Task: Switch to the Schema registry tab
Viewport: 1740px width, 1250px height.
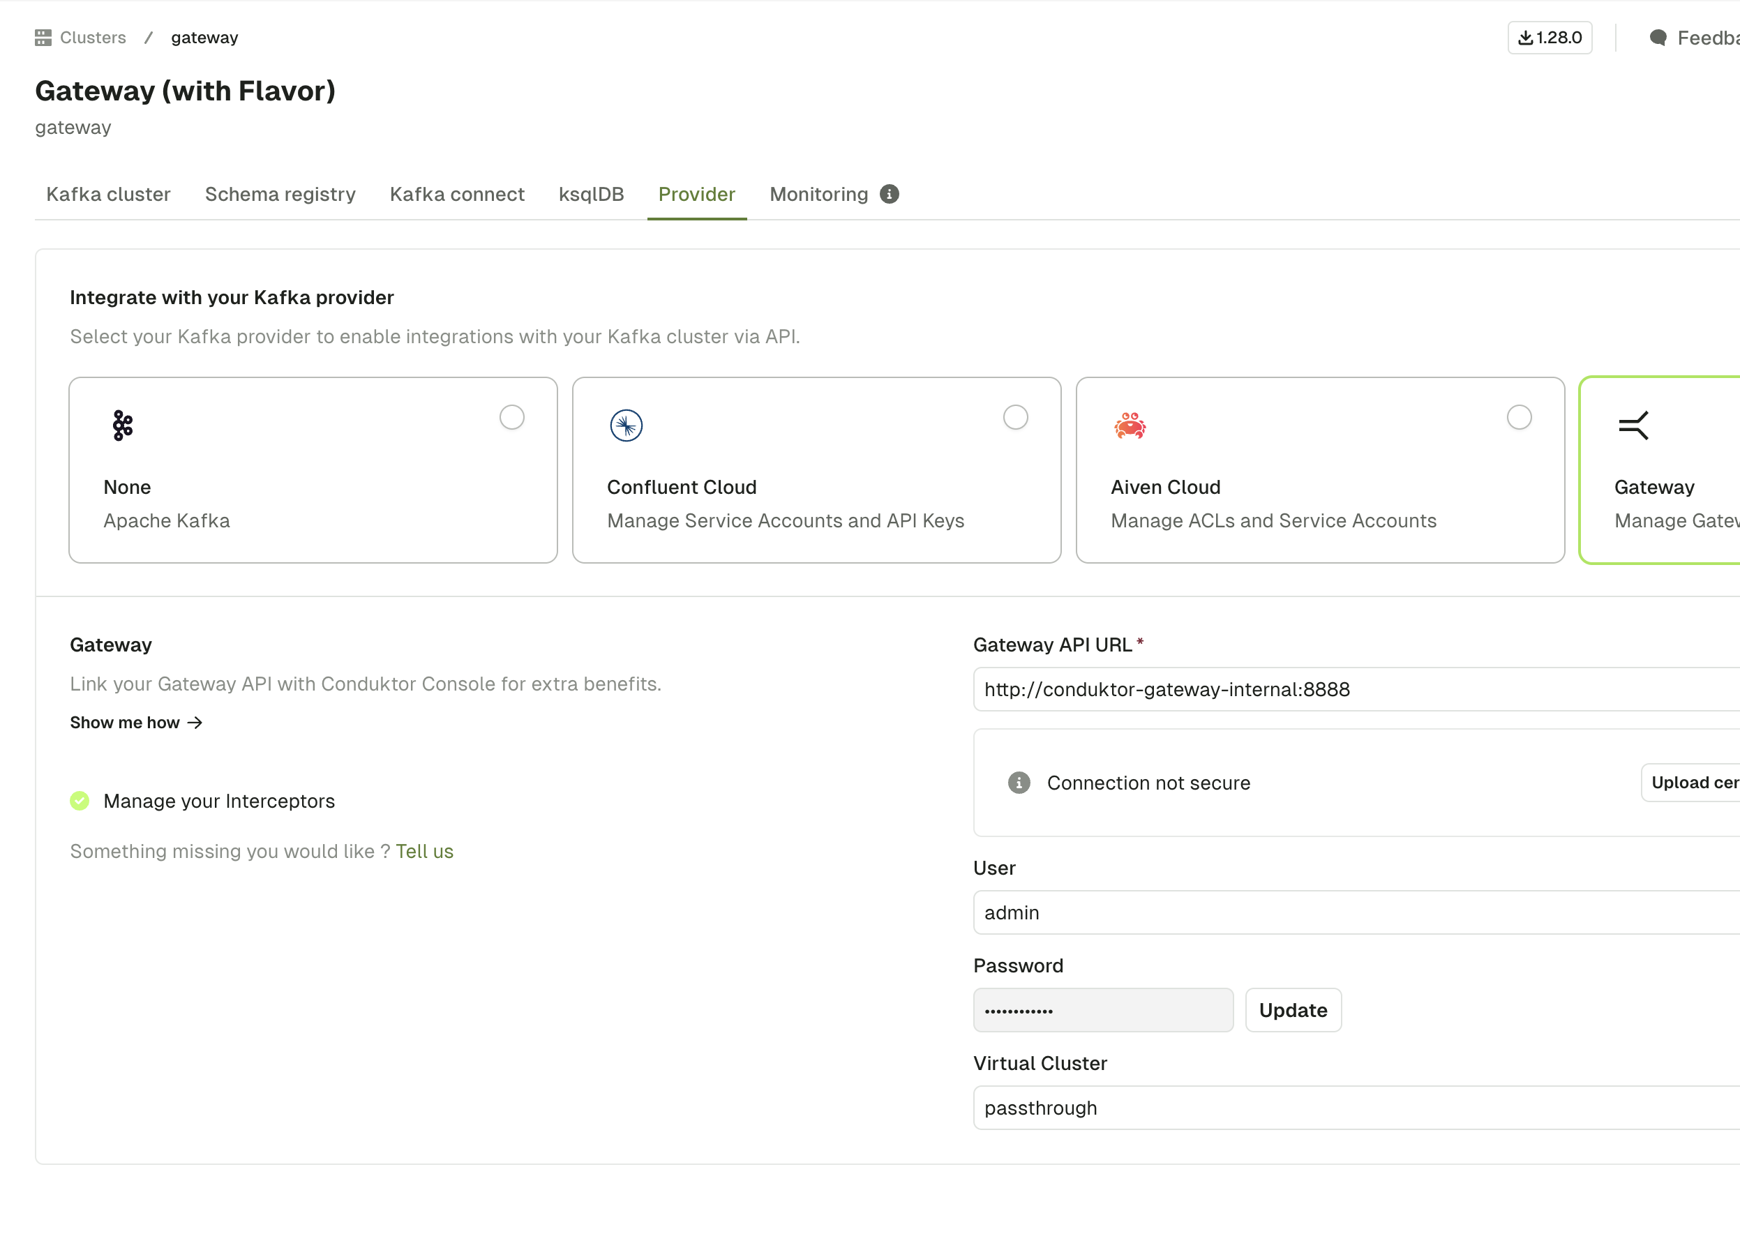Action: (x=280, y=195)
